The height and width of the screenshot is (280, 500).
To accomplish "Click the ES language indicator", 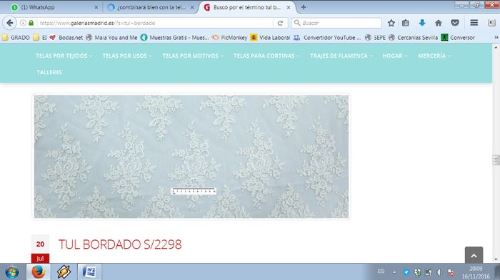I will click(x=381, y=271).
